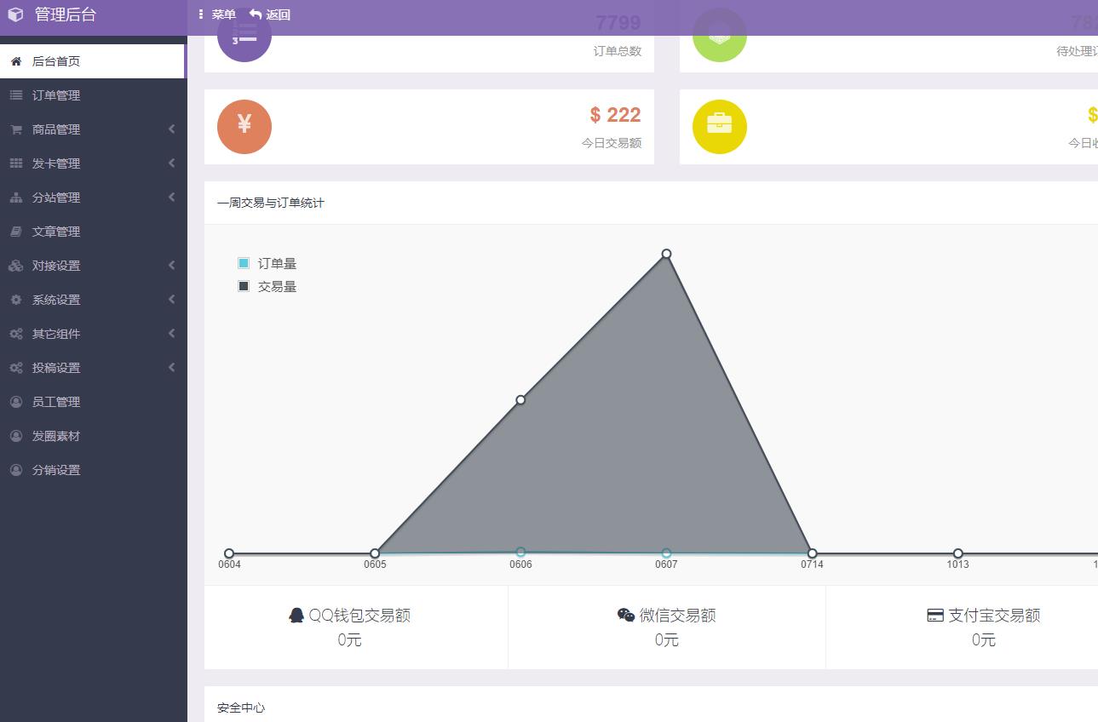Click the home icon beside 后台首页
The image size is (1098, 722).
16,61
